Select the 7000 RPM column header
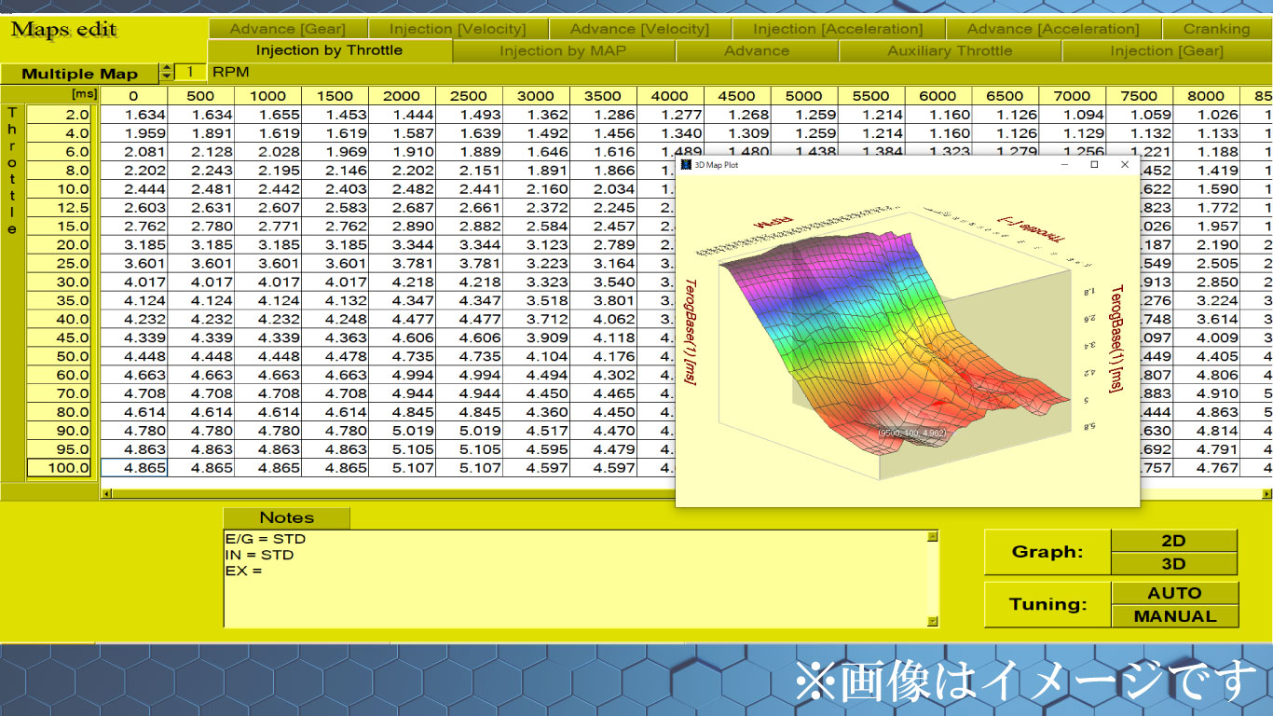The width and height of the screenshot is (1273, 716). click(1073, 95)
